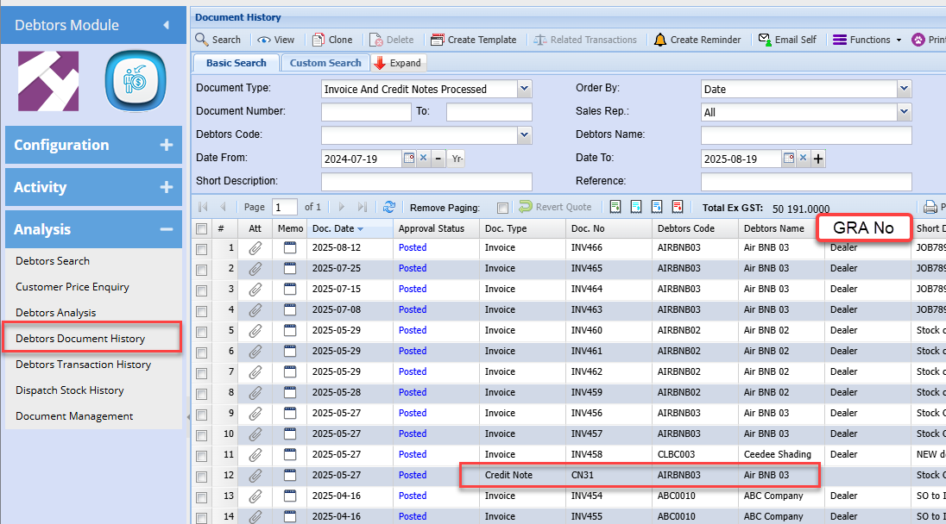Screen dimensions: 946x524
Task: Switch to the Custom Search tab
Action: pos(325,63)
